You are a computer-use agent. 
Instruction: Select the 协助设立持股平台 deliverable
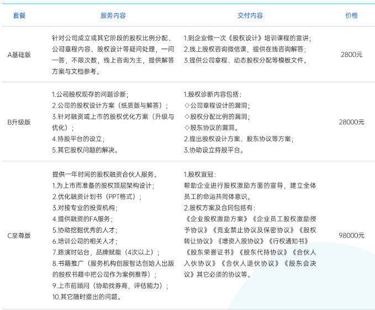[213, 150]
